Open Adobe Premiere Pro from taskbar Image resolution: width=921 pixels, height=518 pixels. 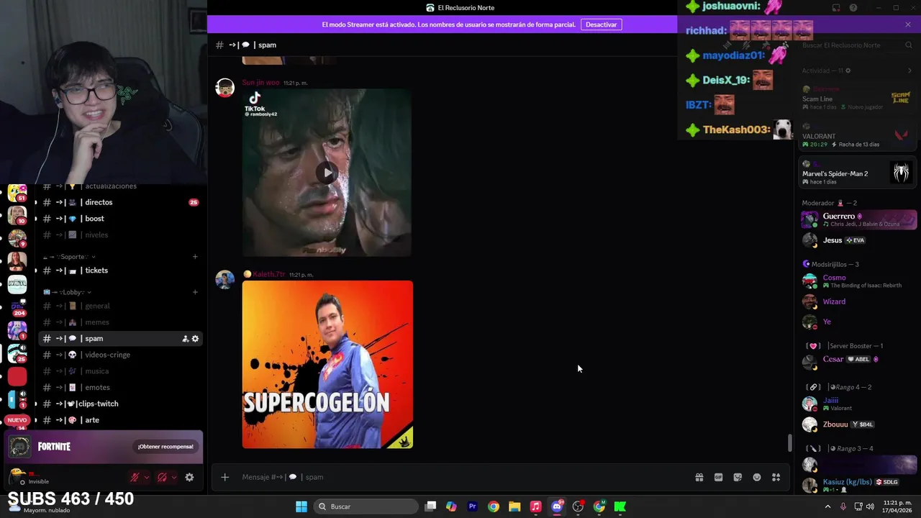(472, 506)
